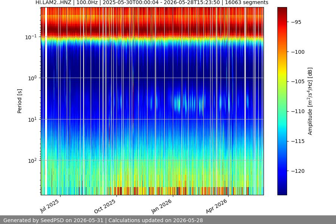Click the 'Apr 2026' x-axis label

coord(217,206)
